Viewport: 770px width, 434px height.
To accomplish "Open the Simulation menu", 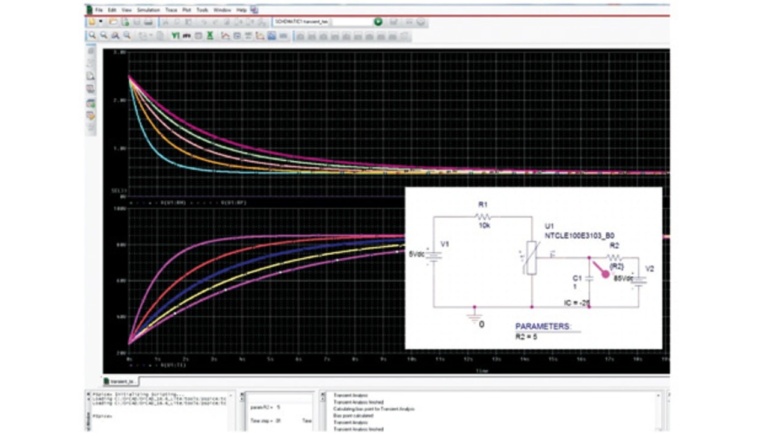I will [x=148, y=10].
